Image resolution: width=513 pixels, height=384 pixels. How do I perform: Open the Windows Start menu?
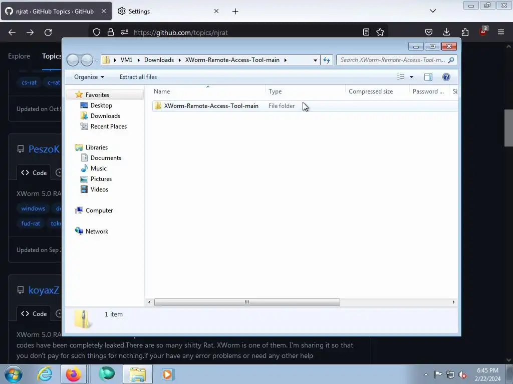tap(14, 374)
